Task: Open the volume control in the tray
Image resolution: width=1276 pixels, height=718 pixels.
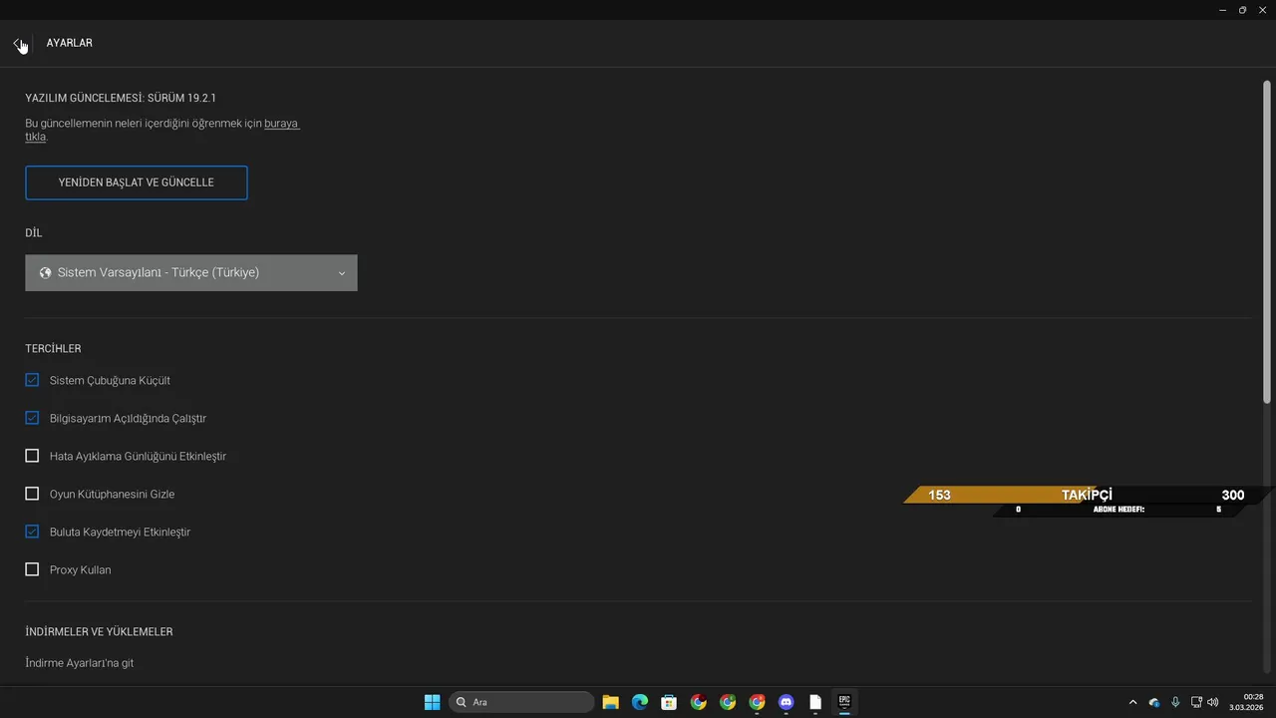Action: point(1213,702)
